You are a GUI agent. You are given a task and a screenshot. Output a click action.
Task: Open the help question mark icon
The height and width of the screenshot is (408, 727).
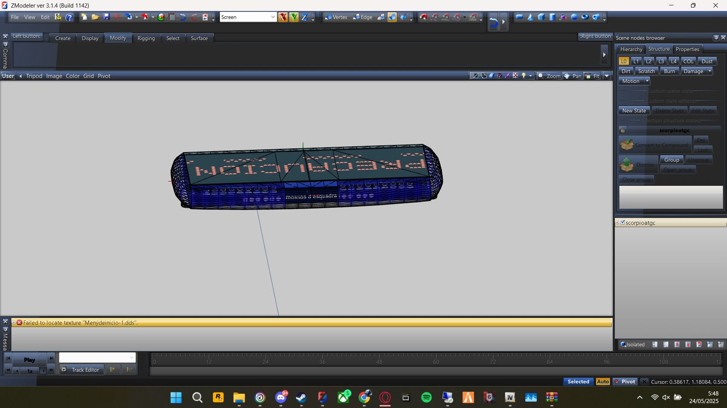click(x=69, y=17)
